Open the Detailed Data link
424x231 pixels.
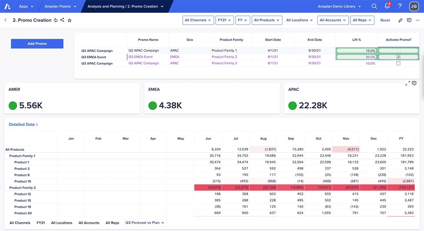tap(23, 125)
